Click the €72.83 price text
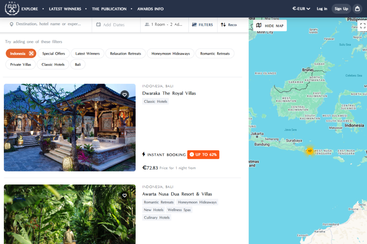 pos(150,168)
